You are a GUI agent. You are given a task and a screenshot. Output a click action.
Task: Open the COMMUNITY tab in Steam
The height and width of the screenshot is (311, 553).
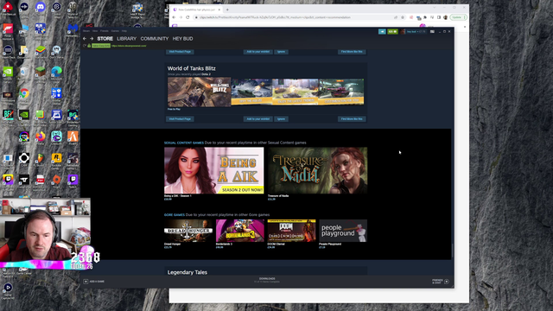[x=155, y=38]
